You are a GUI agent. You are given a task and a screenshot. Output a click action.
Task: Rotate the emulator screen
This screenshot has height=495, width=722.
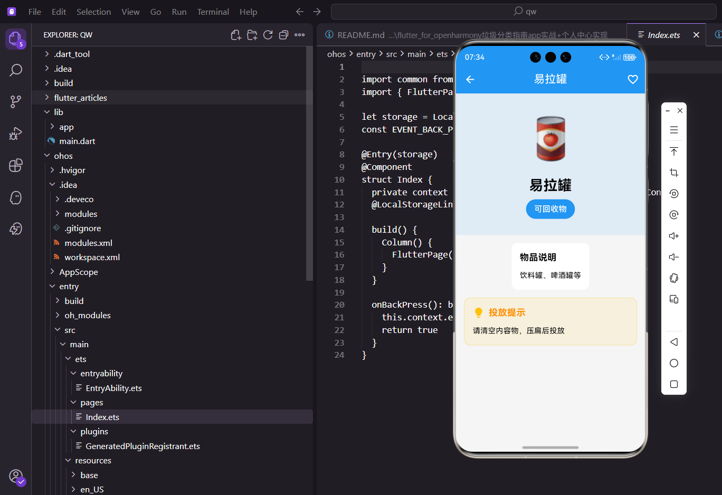point(674,278)
